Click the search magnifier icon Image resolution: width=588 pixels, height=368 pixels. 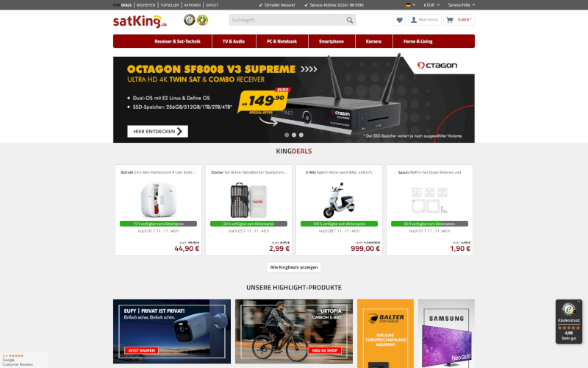coord(350,20)
